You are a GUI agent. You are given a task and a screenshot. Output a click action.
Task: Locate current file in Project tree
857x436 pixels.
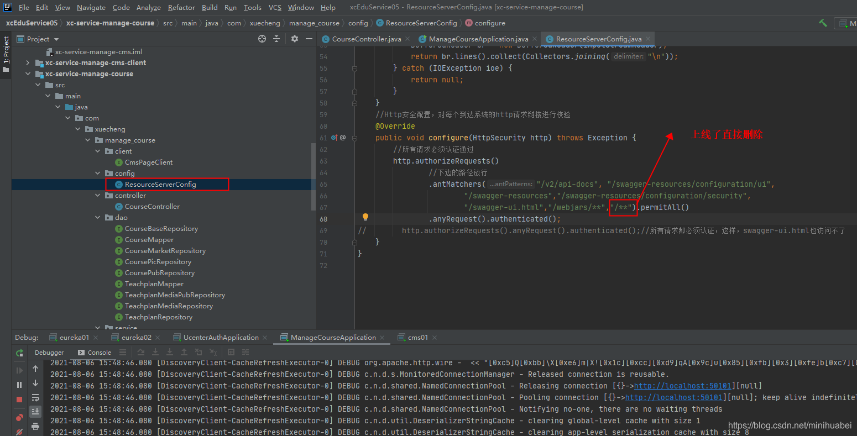[x=262, y=39]
